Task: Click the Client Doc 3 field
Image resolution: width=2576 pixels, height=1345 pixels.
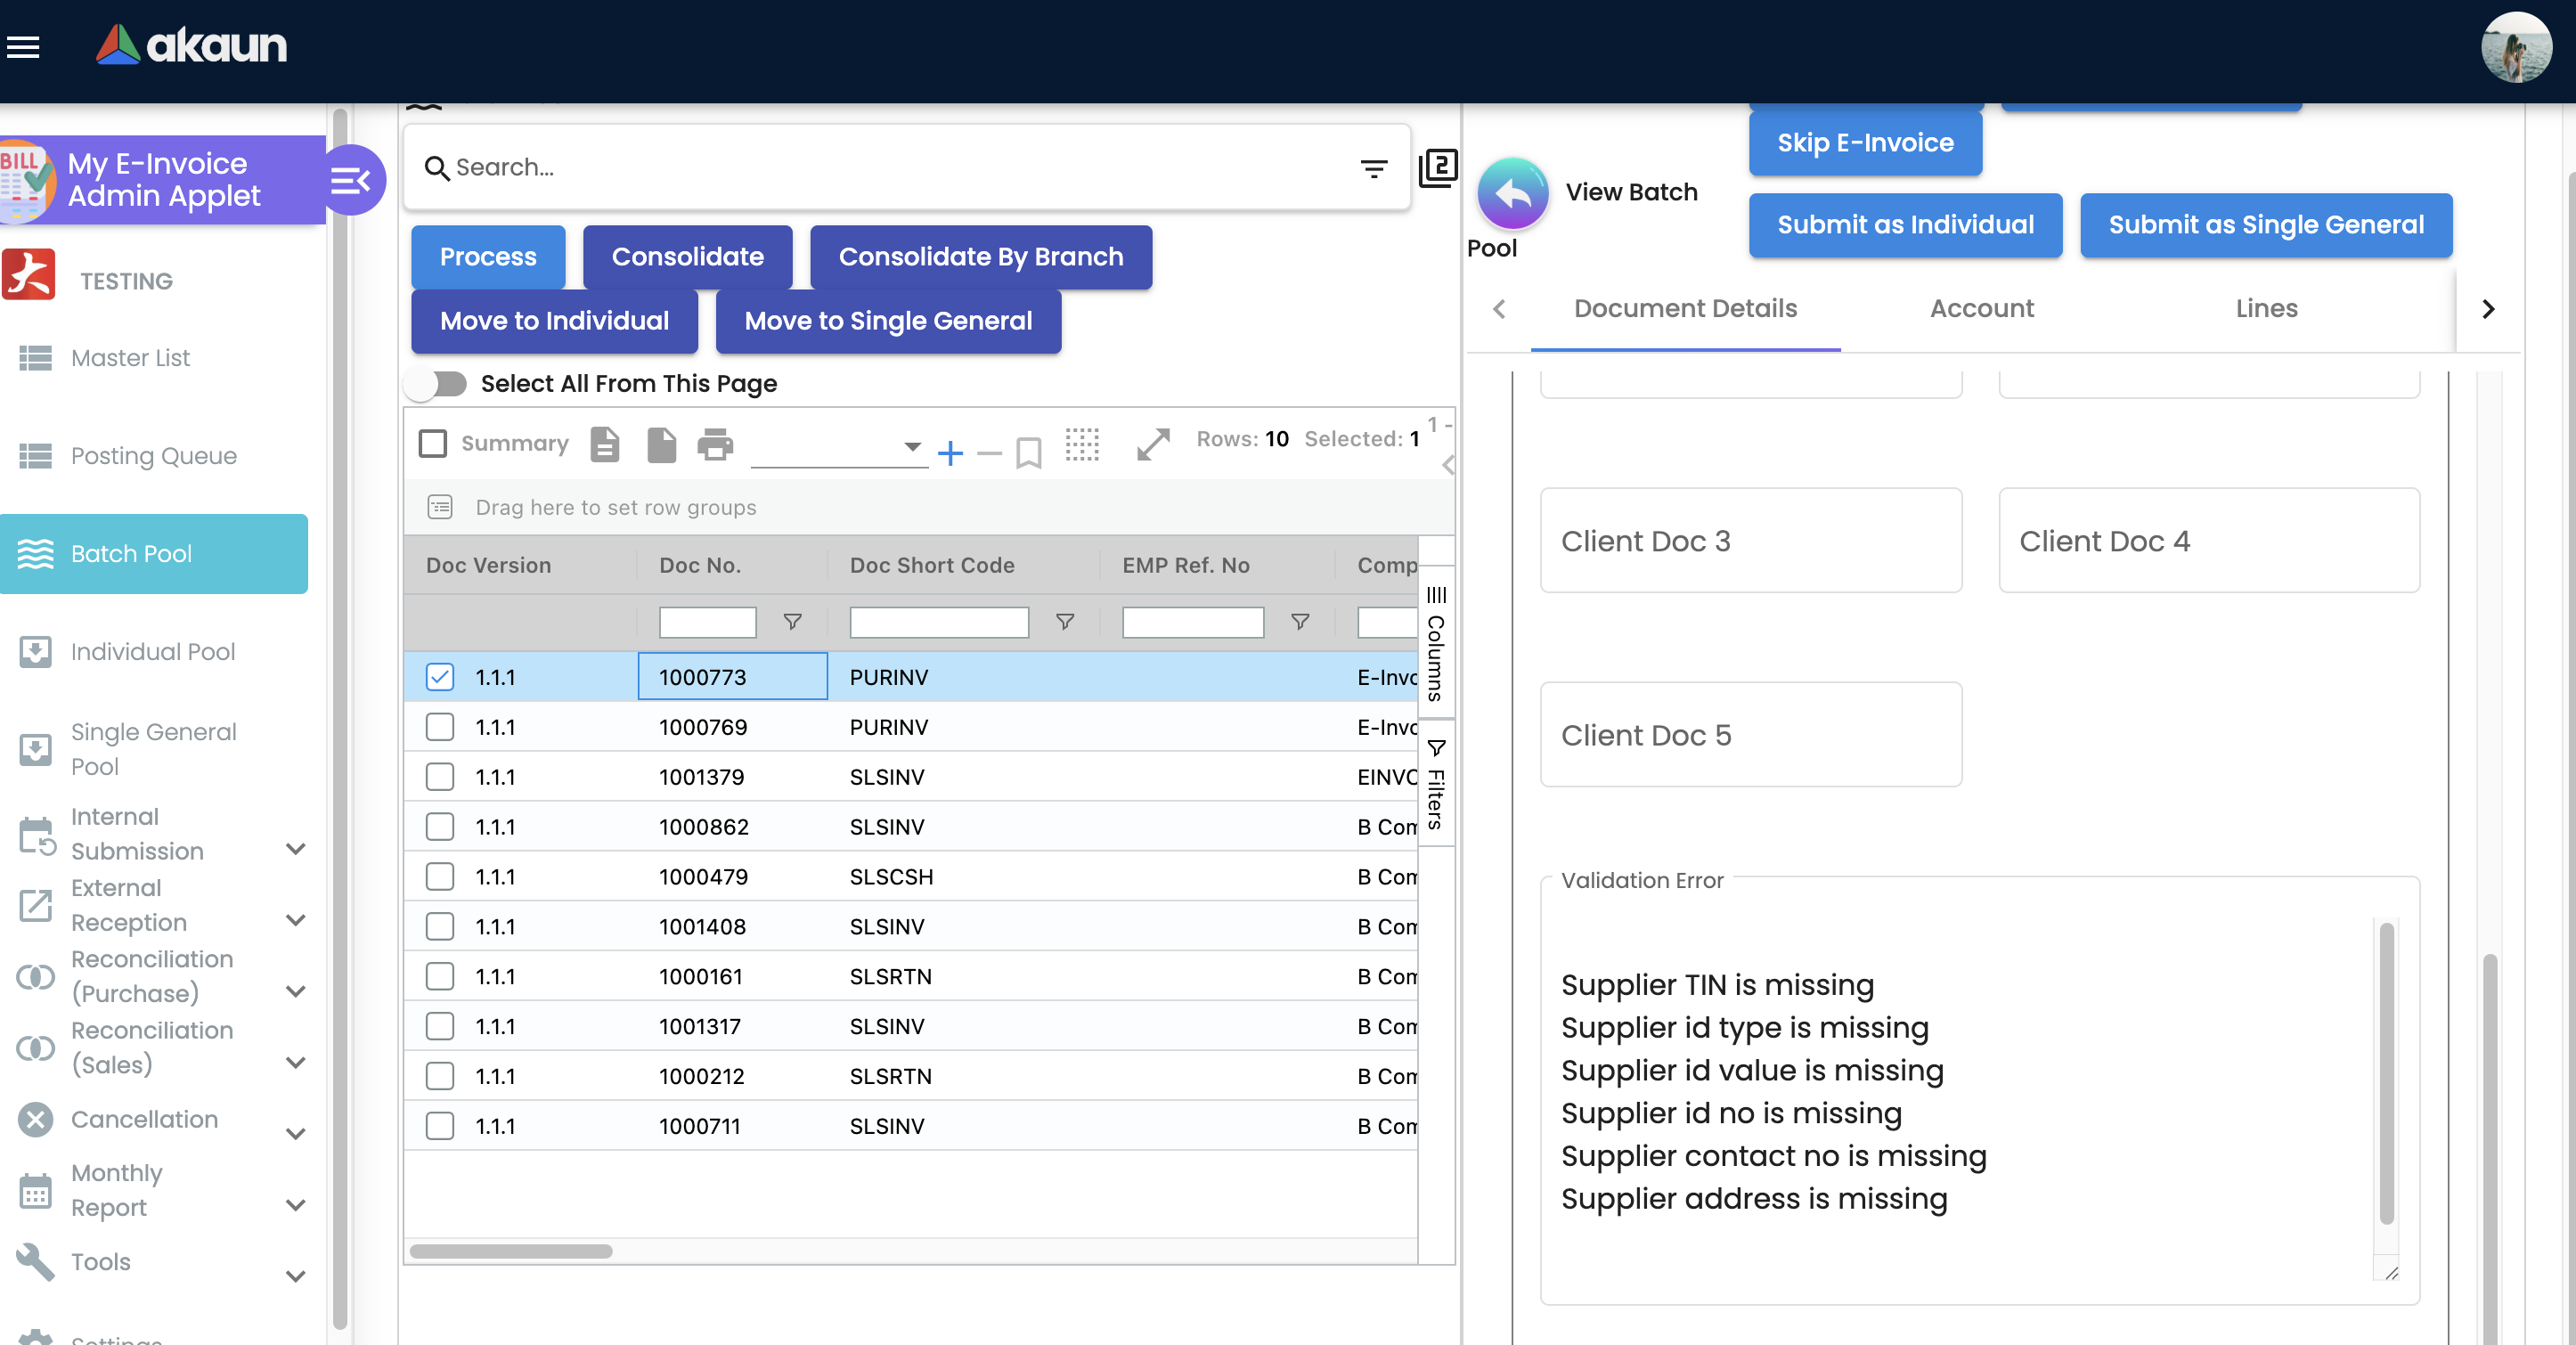Action: point(1750,541)
